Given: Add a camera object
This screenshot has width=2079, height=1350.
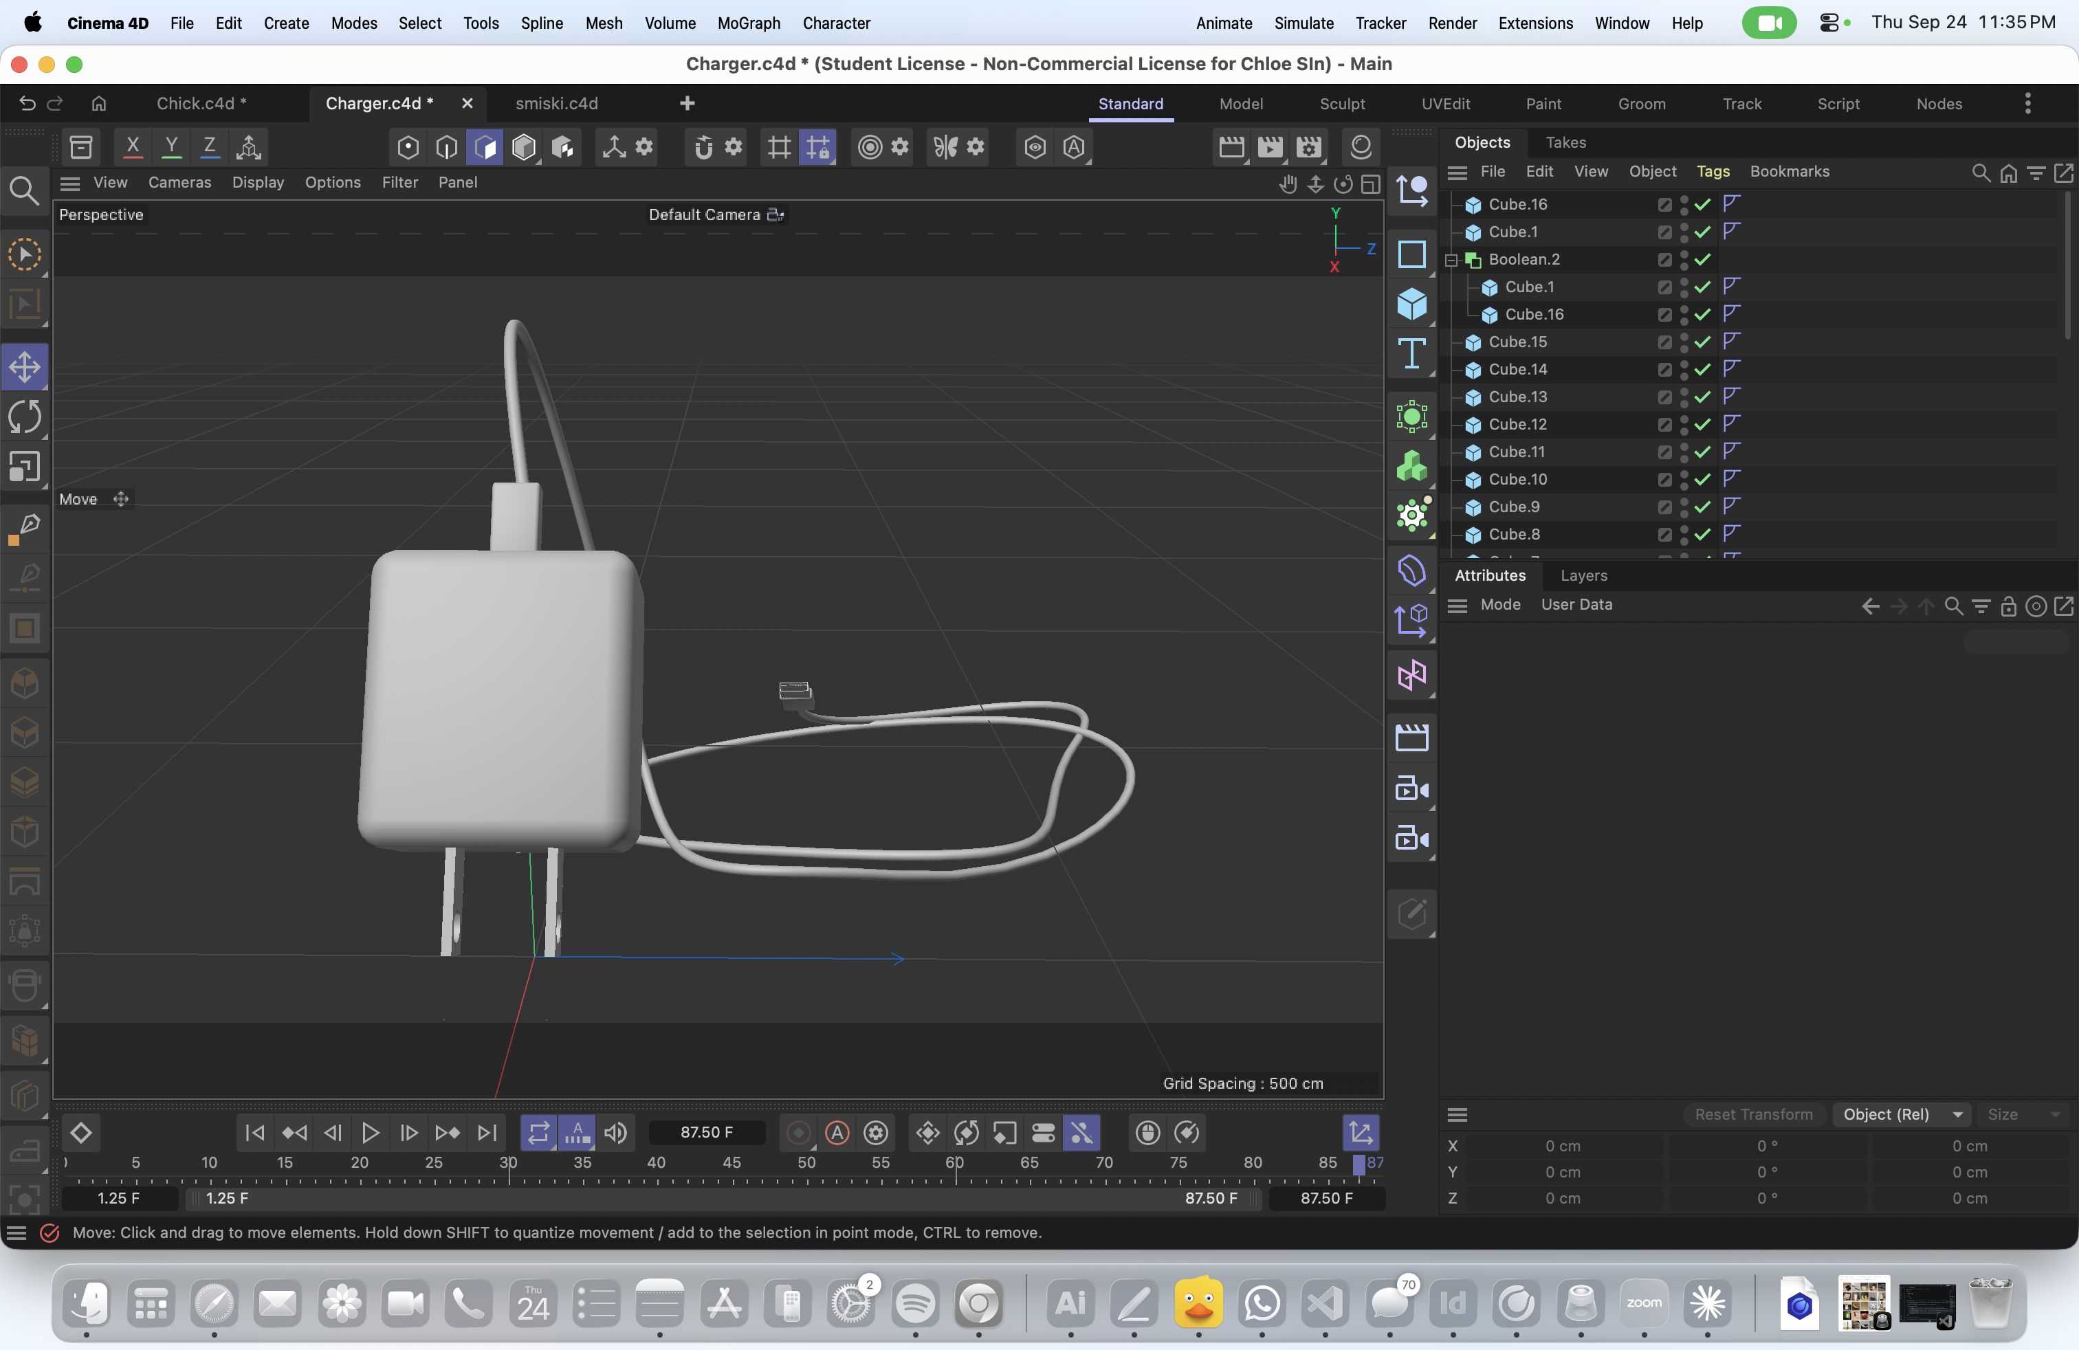Looking at the screenshot, I should [1411, 789].
